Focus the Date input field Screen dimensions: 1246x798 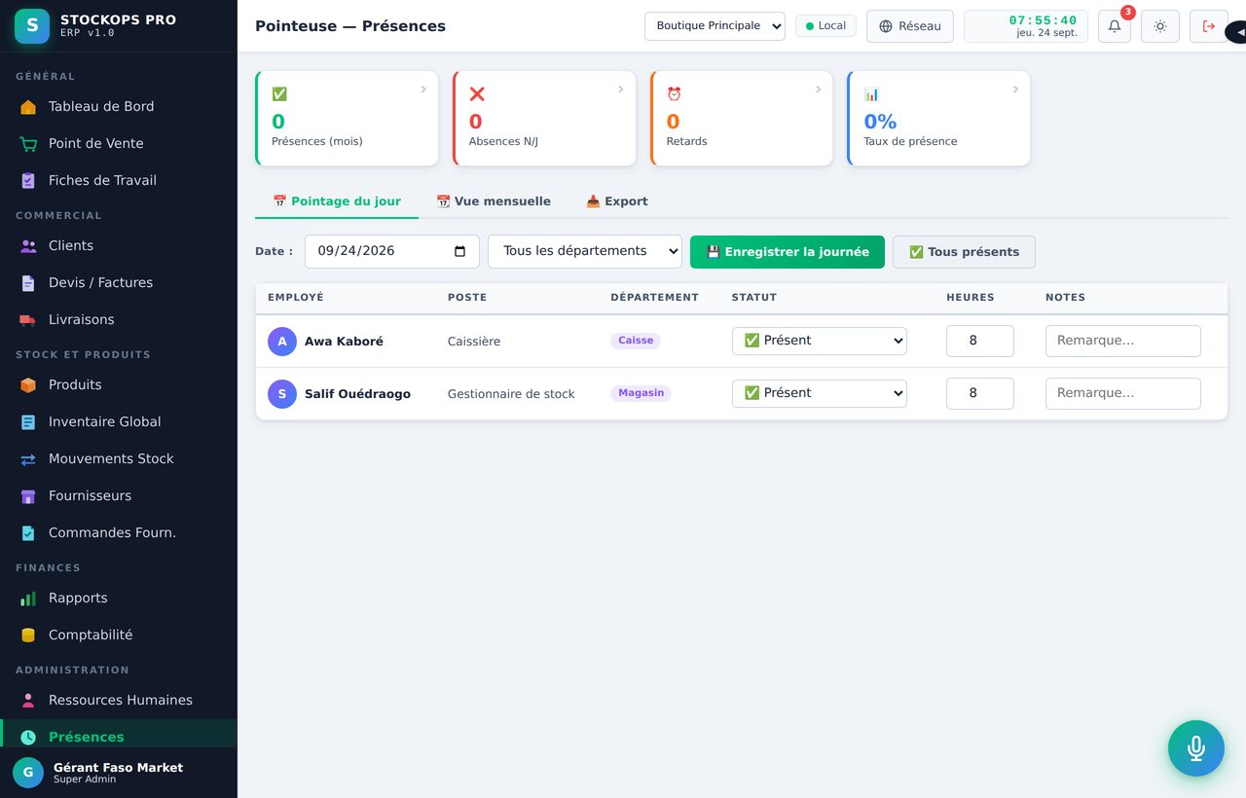click(x=392, y=251)
